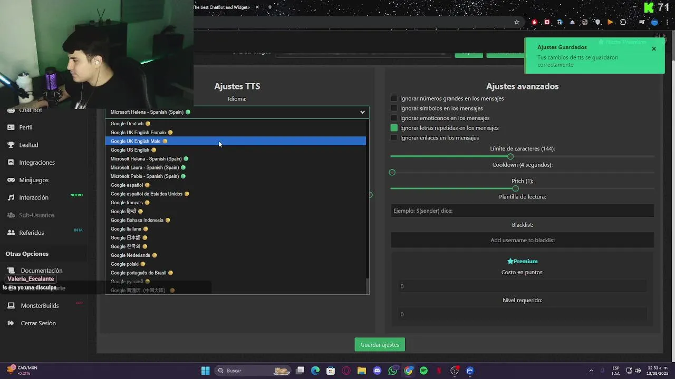Uncheck Ignorar letras repetidas checkbox
This screenshot has height=379, width=675.
(x=394, y=128)
